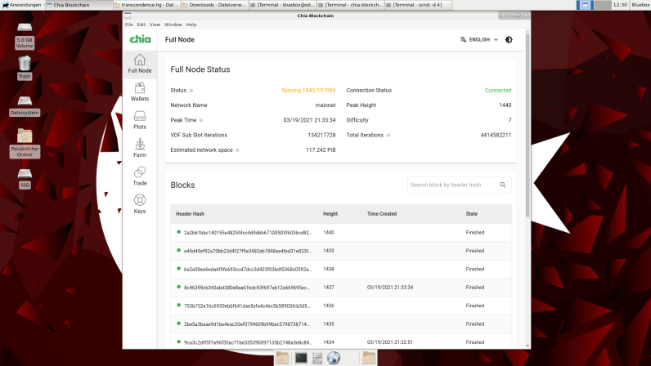Viewport: 651px width, 366px height.
Task: Click the translate language icon
Action: tap(463, 40)
